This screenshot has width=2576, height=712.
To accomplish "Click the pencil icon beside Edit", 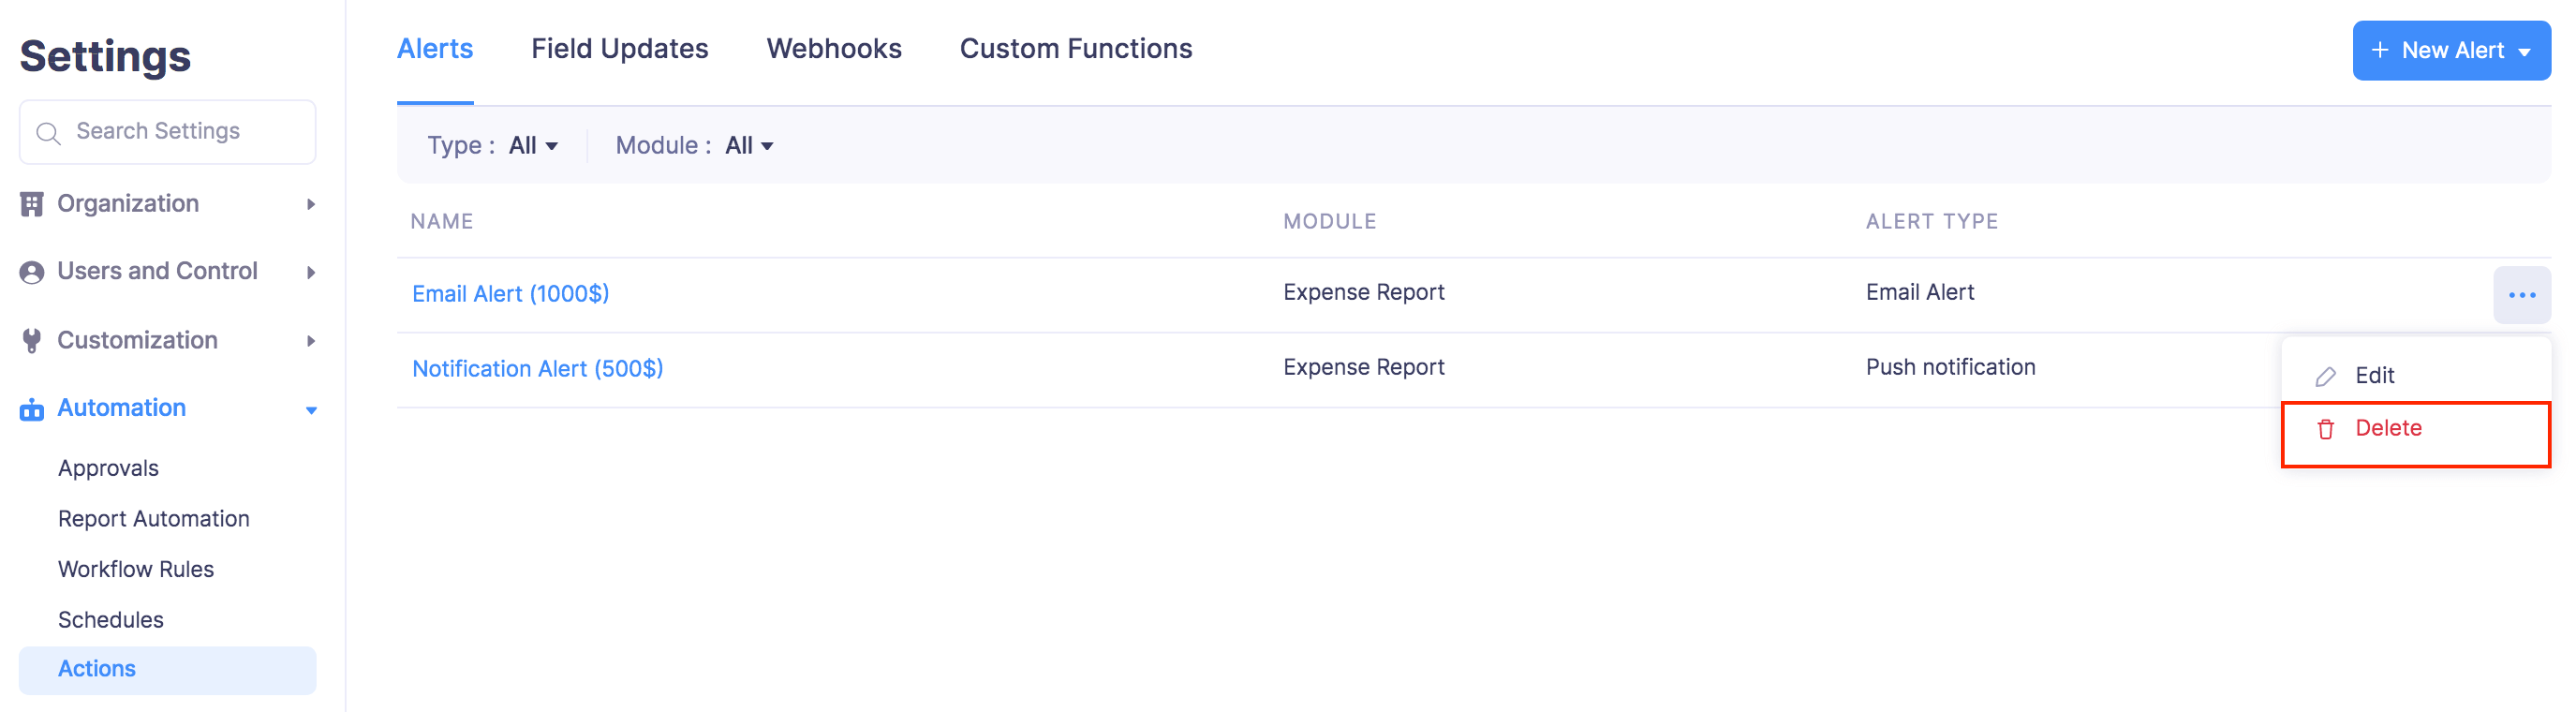I will pos(2325,376).
